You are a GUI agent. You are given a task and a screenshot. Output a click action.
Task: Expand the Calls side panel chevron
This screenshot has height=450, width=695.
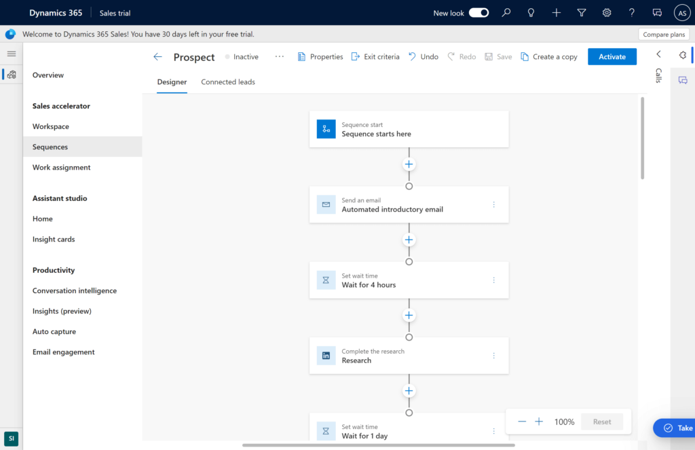click(x=658, y=54)
